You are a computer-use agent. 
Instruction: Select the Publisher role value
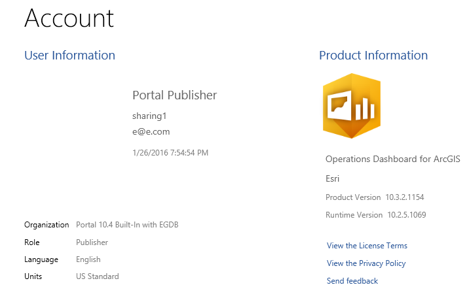point(92,242)
